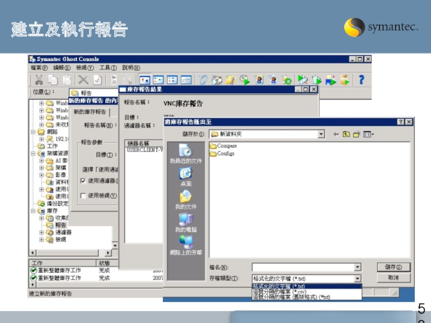Open 我最近的文件 in the save dialog sidebar
The image size is (431, 323).
click(x=186, y=153)
